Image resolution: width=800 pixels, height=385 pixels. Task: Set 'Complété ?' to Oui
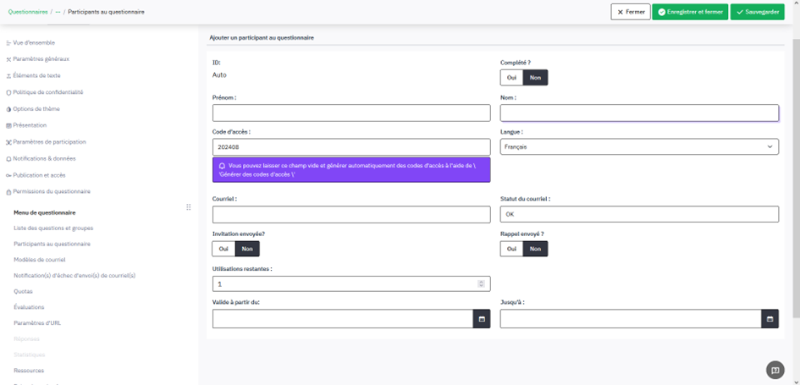point(511,78)
